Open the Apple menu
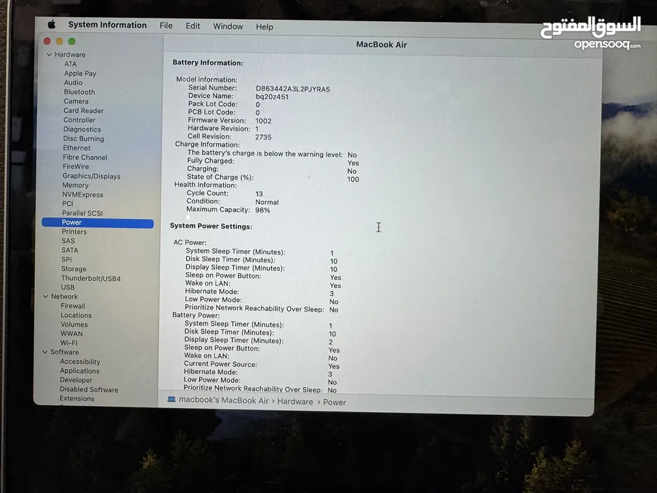Screen dimensions: 657x493 [51, 25]
